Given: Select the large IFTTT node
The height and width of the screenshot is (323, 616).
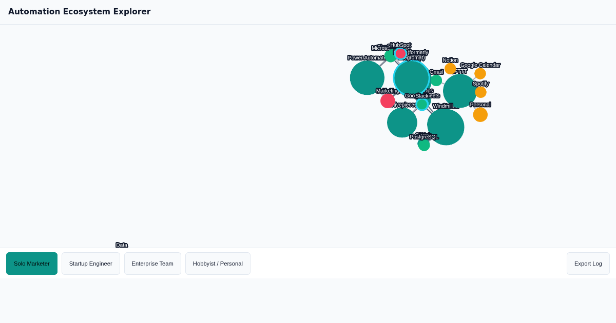Looking at the screenshot, I should tap(460, 91).
